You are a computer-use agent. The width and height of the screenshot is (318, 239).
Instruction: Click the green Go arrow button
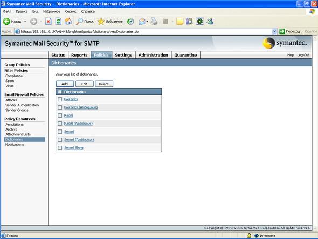tap(282, 31)
